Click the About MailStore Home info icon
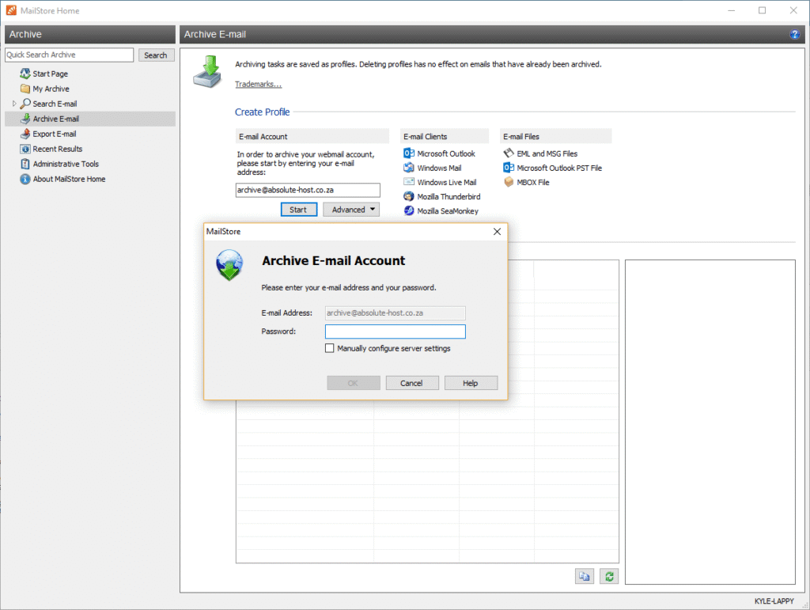 click(25, 179)
